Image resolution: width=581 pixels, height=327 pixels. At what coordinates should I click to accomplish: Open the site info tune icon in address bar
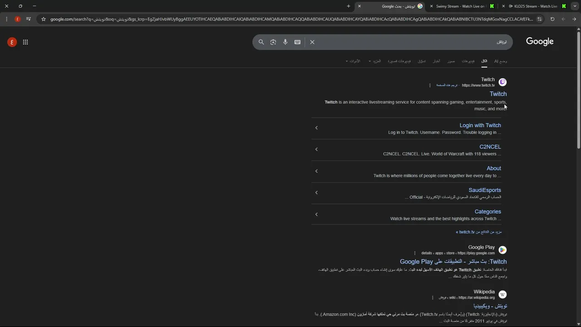[539, 19]
